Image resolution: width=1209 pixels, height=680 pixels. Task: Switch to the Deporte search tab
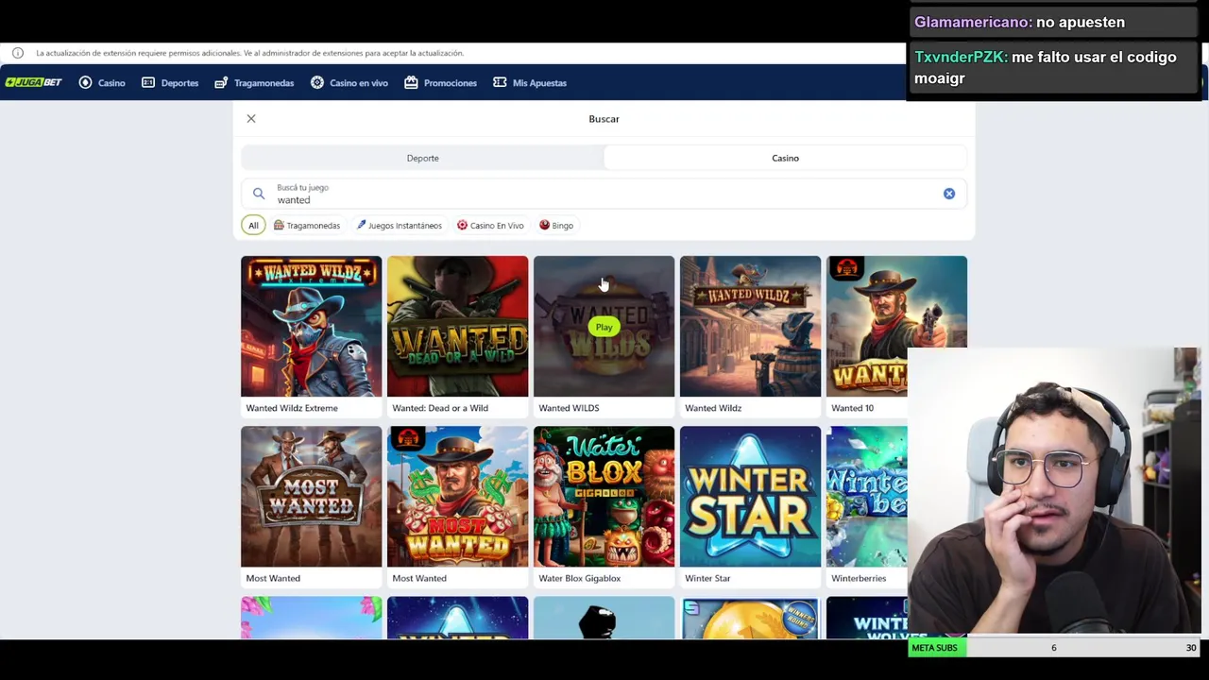[x=422, y=158]
